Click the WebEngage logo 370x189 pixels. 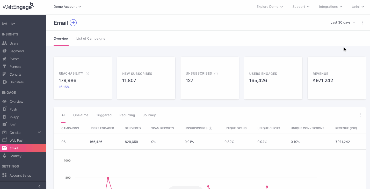coord(18,6)
